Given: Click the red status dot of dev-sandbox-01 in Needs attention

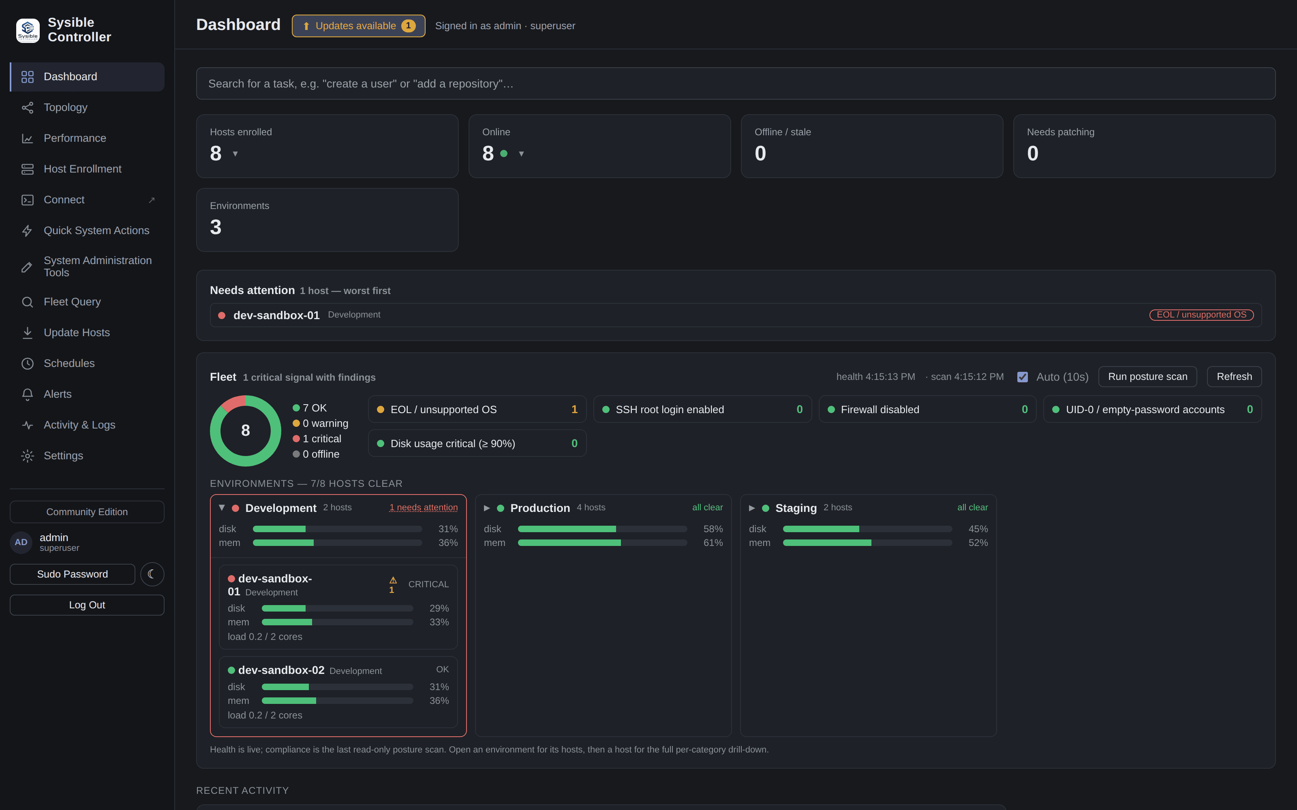Looking at the screenshot, I should 221,315.
